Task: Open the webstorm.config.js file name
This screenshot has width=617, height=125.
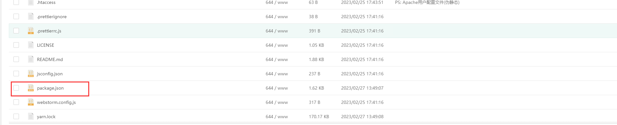Action: click(56, 103)
